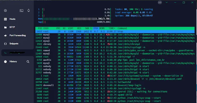Maximize the terminal window
This screenshot has width=197, height=103.
[x=184, y=3]
